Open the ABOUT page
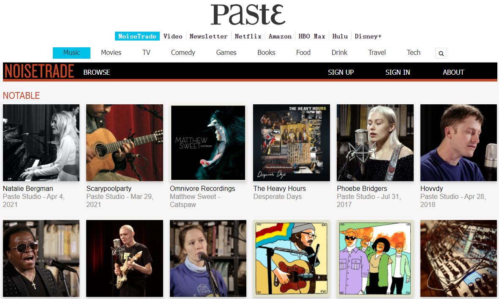This screenshot has width=499, height=299. pyautogui.click(x=453, y=73)
